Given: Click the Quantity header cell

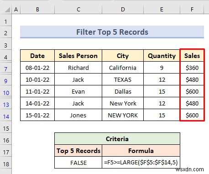Looking at the screenshot, I should 162,56.
